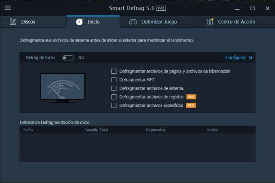Click the monitor defrag illustration

pyautogui.click(x=63, y=88)
